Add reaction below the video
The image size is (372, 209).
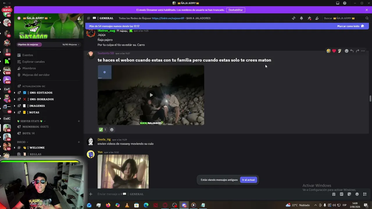click(x=112, y=130)
